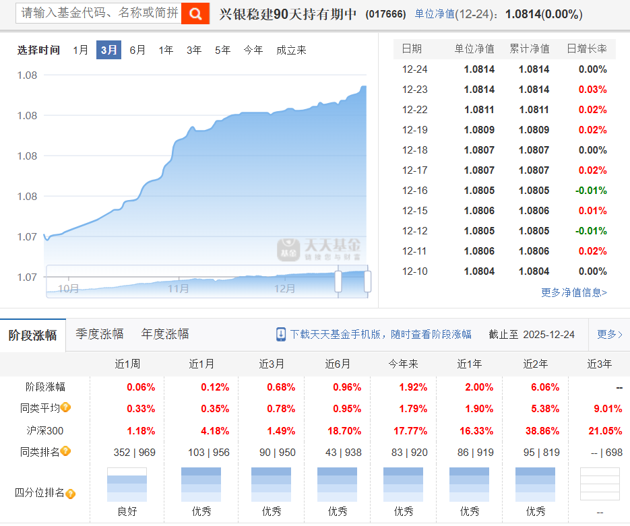Image resolution: width=630 pixels, height=526 pixels.
Task: Click the 四分位排名 help question icon
Action: point(70,494)
